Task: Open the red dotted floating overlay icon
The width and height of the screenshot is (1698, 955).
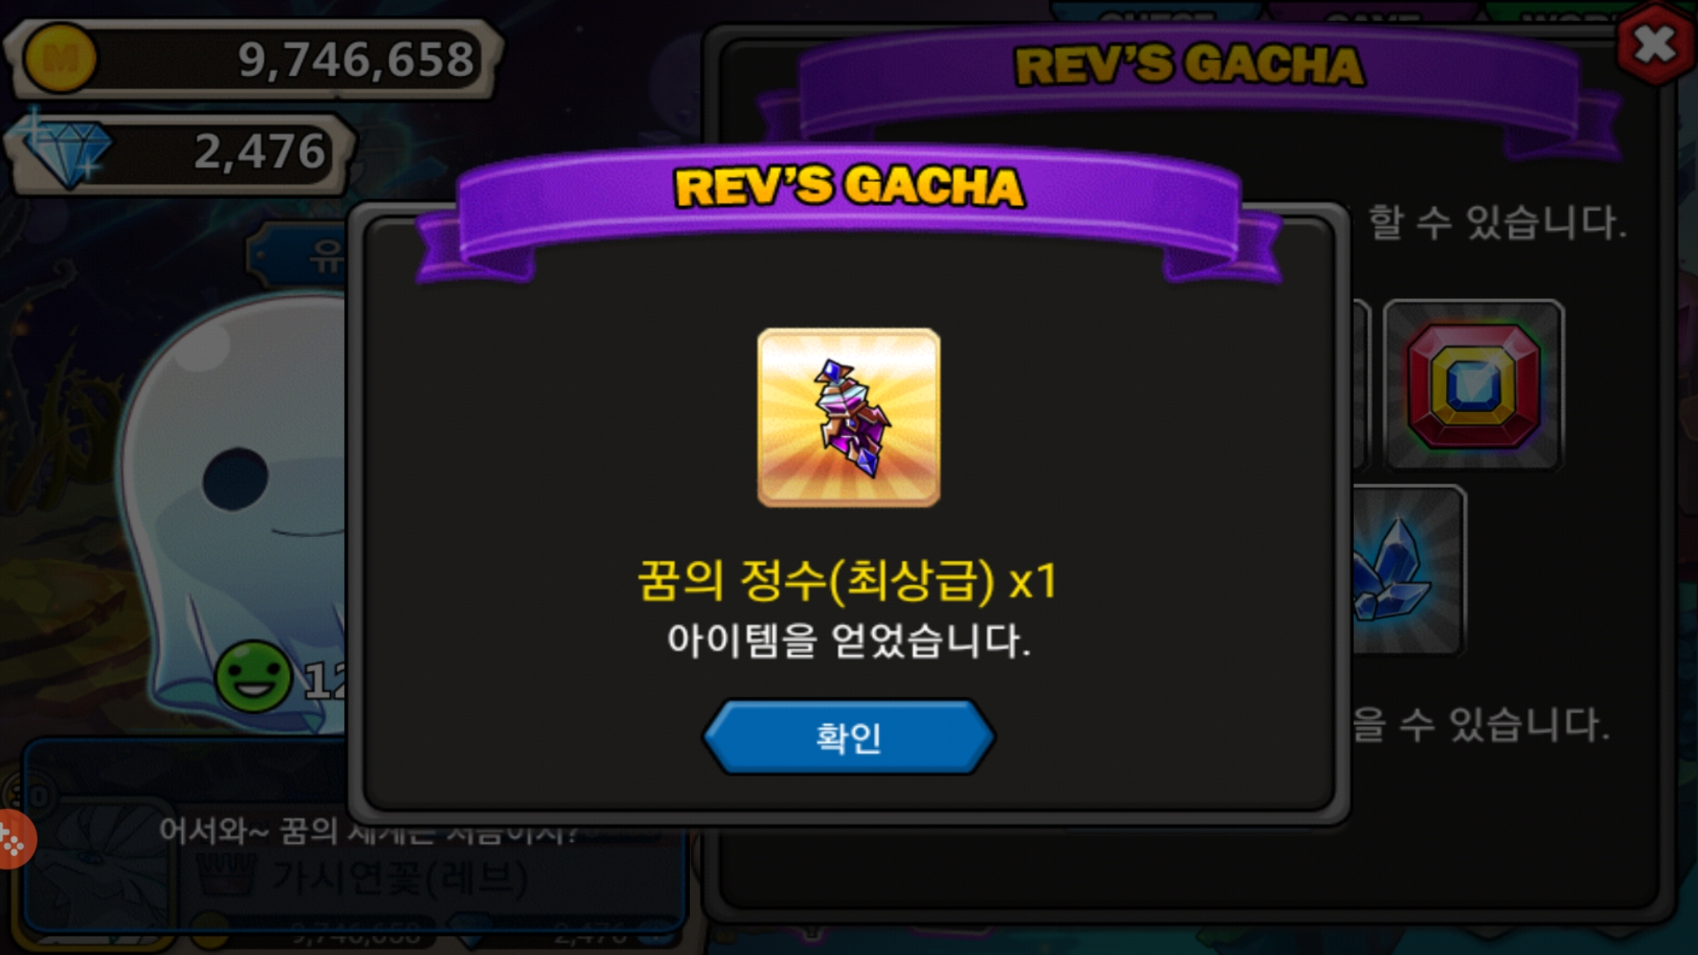Action: coord(14,839)
